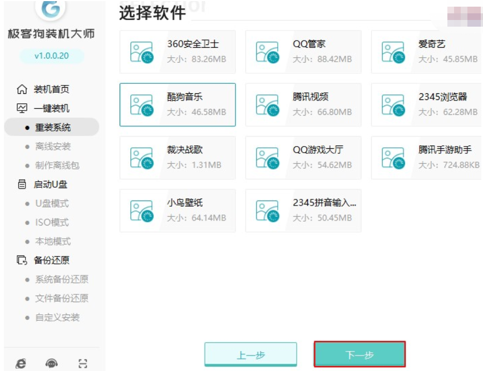Screen dimensions: 483x371
Task: Select 系统备份还原 in the sidebar
Action: point(62,279)
